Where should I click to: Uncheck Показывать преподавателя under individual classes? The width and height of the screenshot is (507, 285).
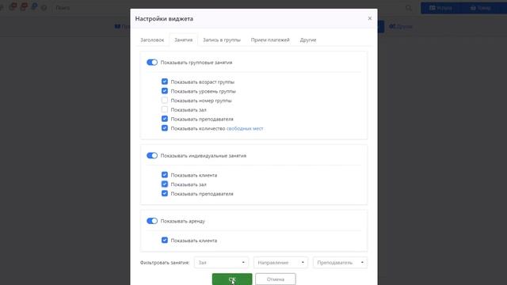coord(165,193)
